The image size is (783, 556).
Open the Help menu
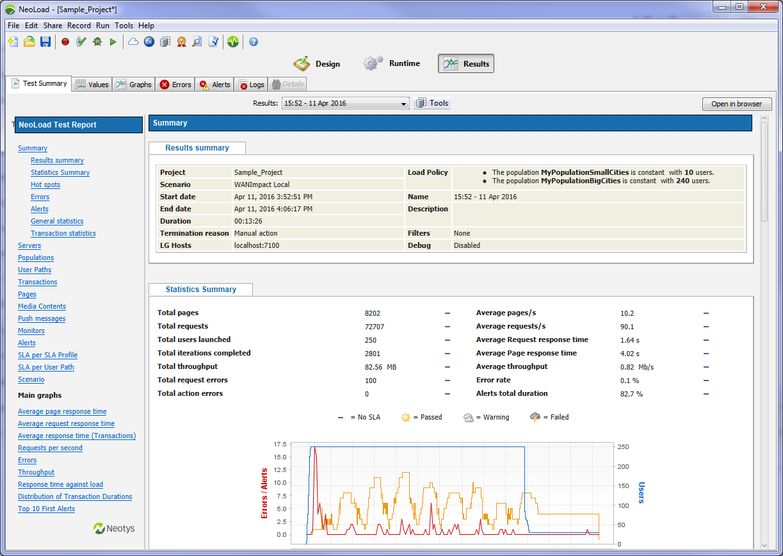pyautogui.click(x=146, y=26)
